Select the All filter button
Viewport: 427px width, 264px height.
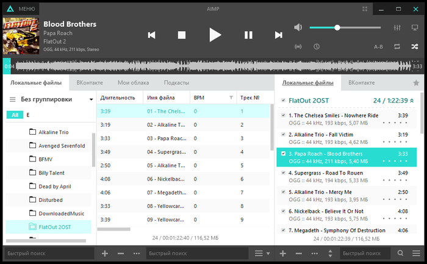pyautogui.click(x=15, y=115)
